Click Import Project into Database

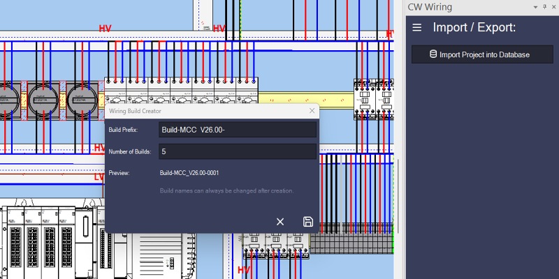point(482,54)
